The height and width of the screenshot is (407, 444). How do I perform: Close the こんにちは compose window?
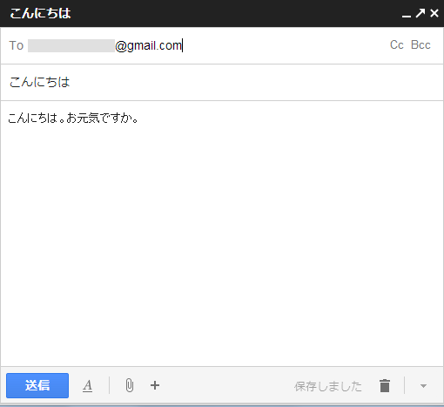tap(434, 13)
